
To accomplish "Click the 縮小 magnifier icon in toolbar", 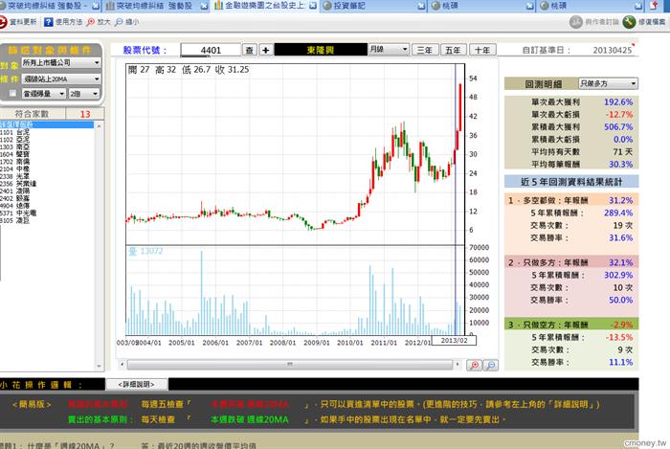I will 119,22.
